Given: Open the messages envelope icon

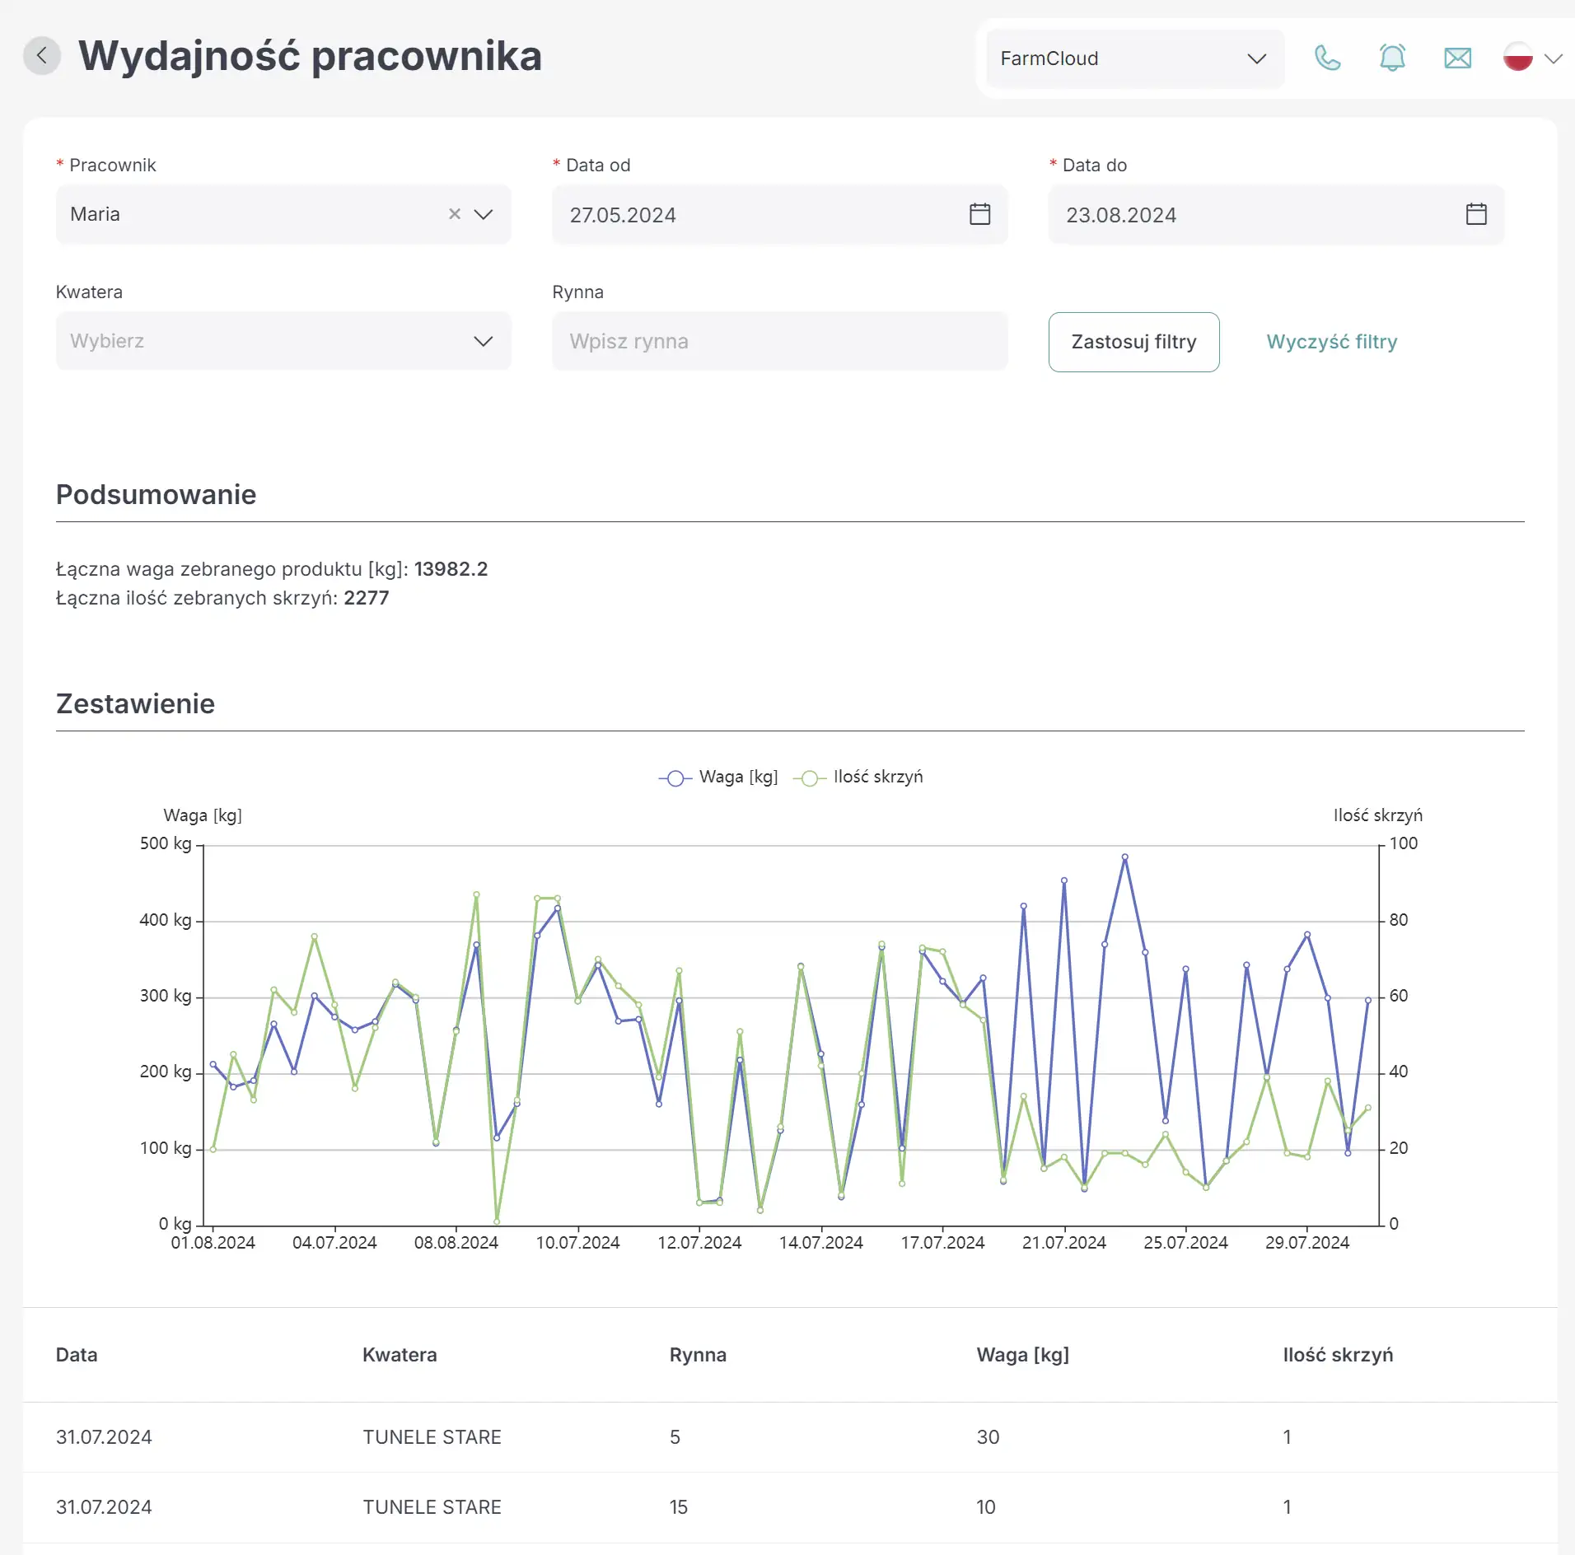Looking at the screenshot, I should (x=1457, y=58).
